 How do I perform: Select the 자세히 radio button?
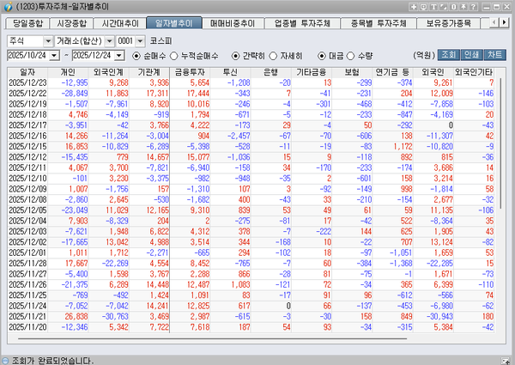pyautogui.click(x=270, y=54)
